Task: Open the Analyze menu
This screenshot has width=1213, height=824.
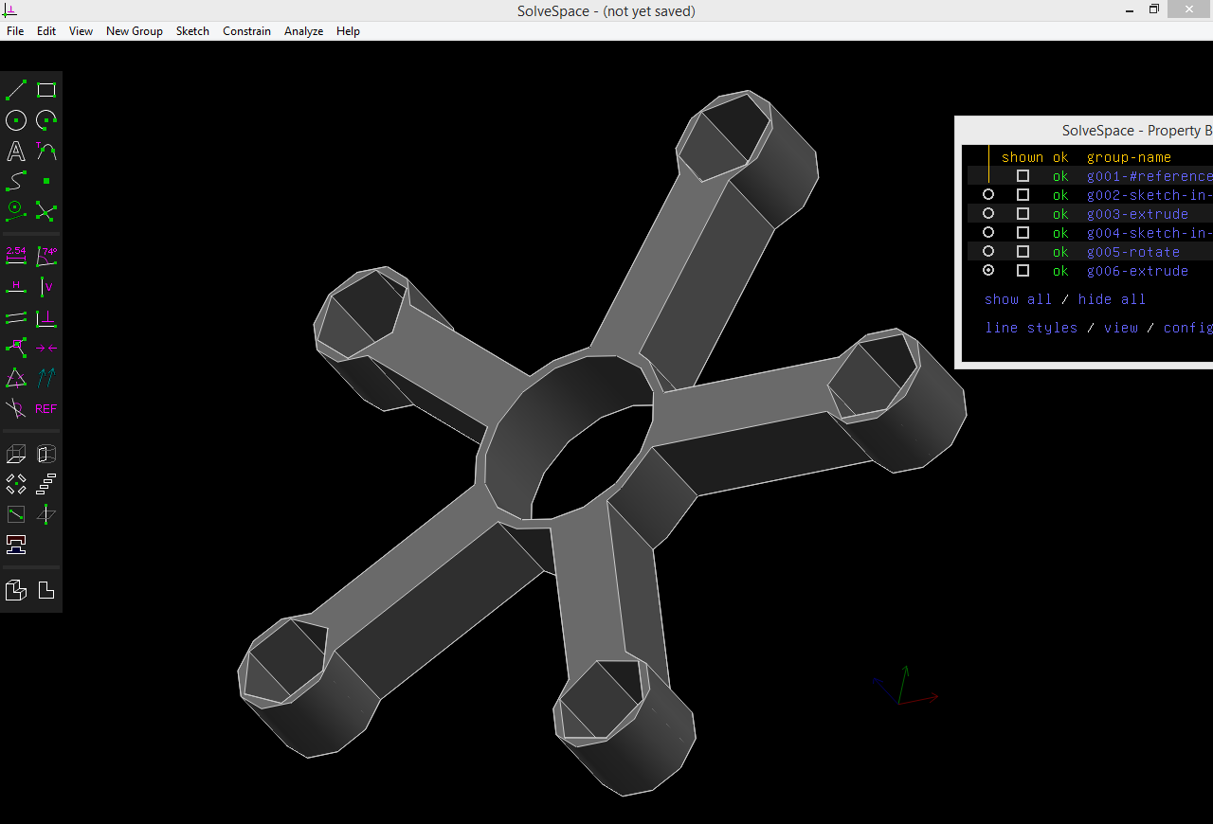Action: tap(303, 31)
